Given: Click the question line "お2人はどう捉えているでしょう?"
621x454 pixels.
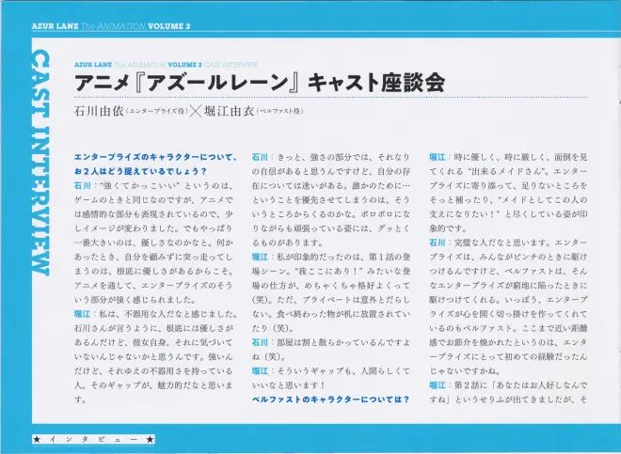Looking at the screenshot, I should click(x=140, y=171).
